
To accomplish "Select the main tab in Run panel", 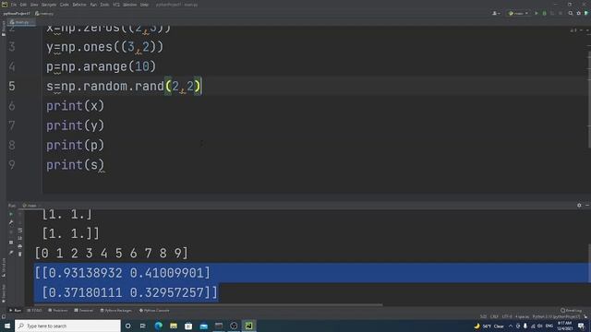I will click(x=30, y=206).
